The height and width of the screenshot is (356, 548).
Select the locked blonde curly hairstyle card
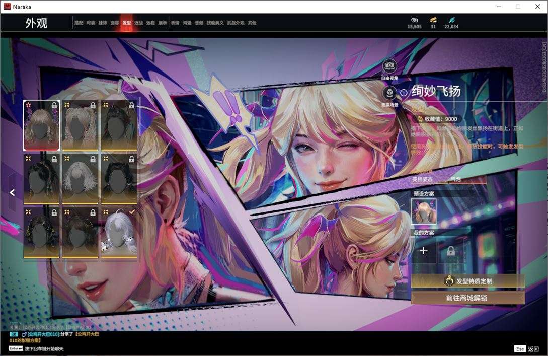pyautogui.click(x=80, y=125)
